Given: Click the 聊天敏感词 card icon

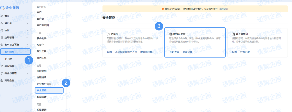Looking at the screenshot, I should coord(233,34).
